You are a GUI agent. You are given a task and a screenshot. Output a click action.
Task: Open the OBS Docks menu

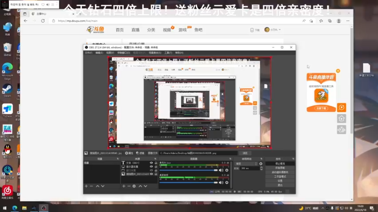(124, 53)
